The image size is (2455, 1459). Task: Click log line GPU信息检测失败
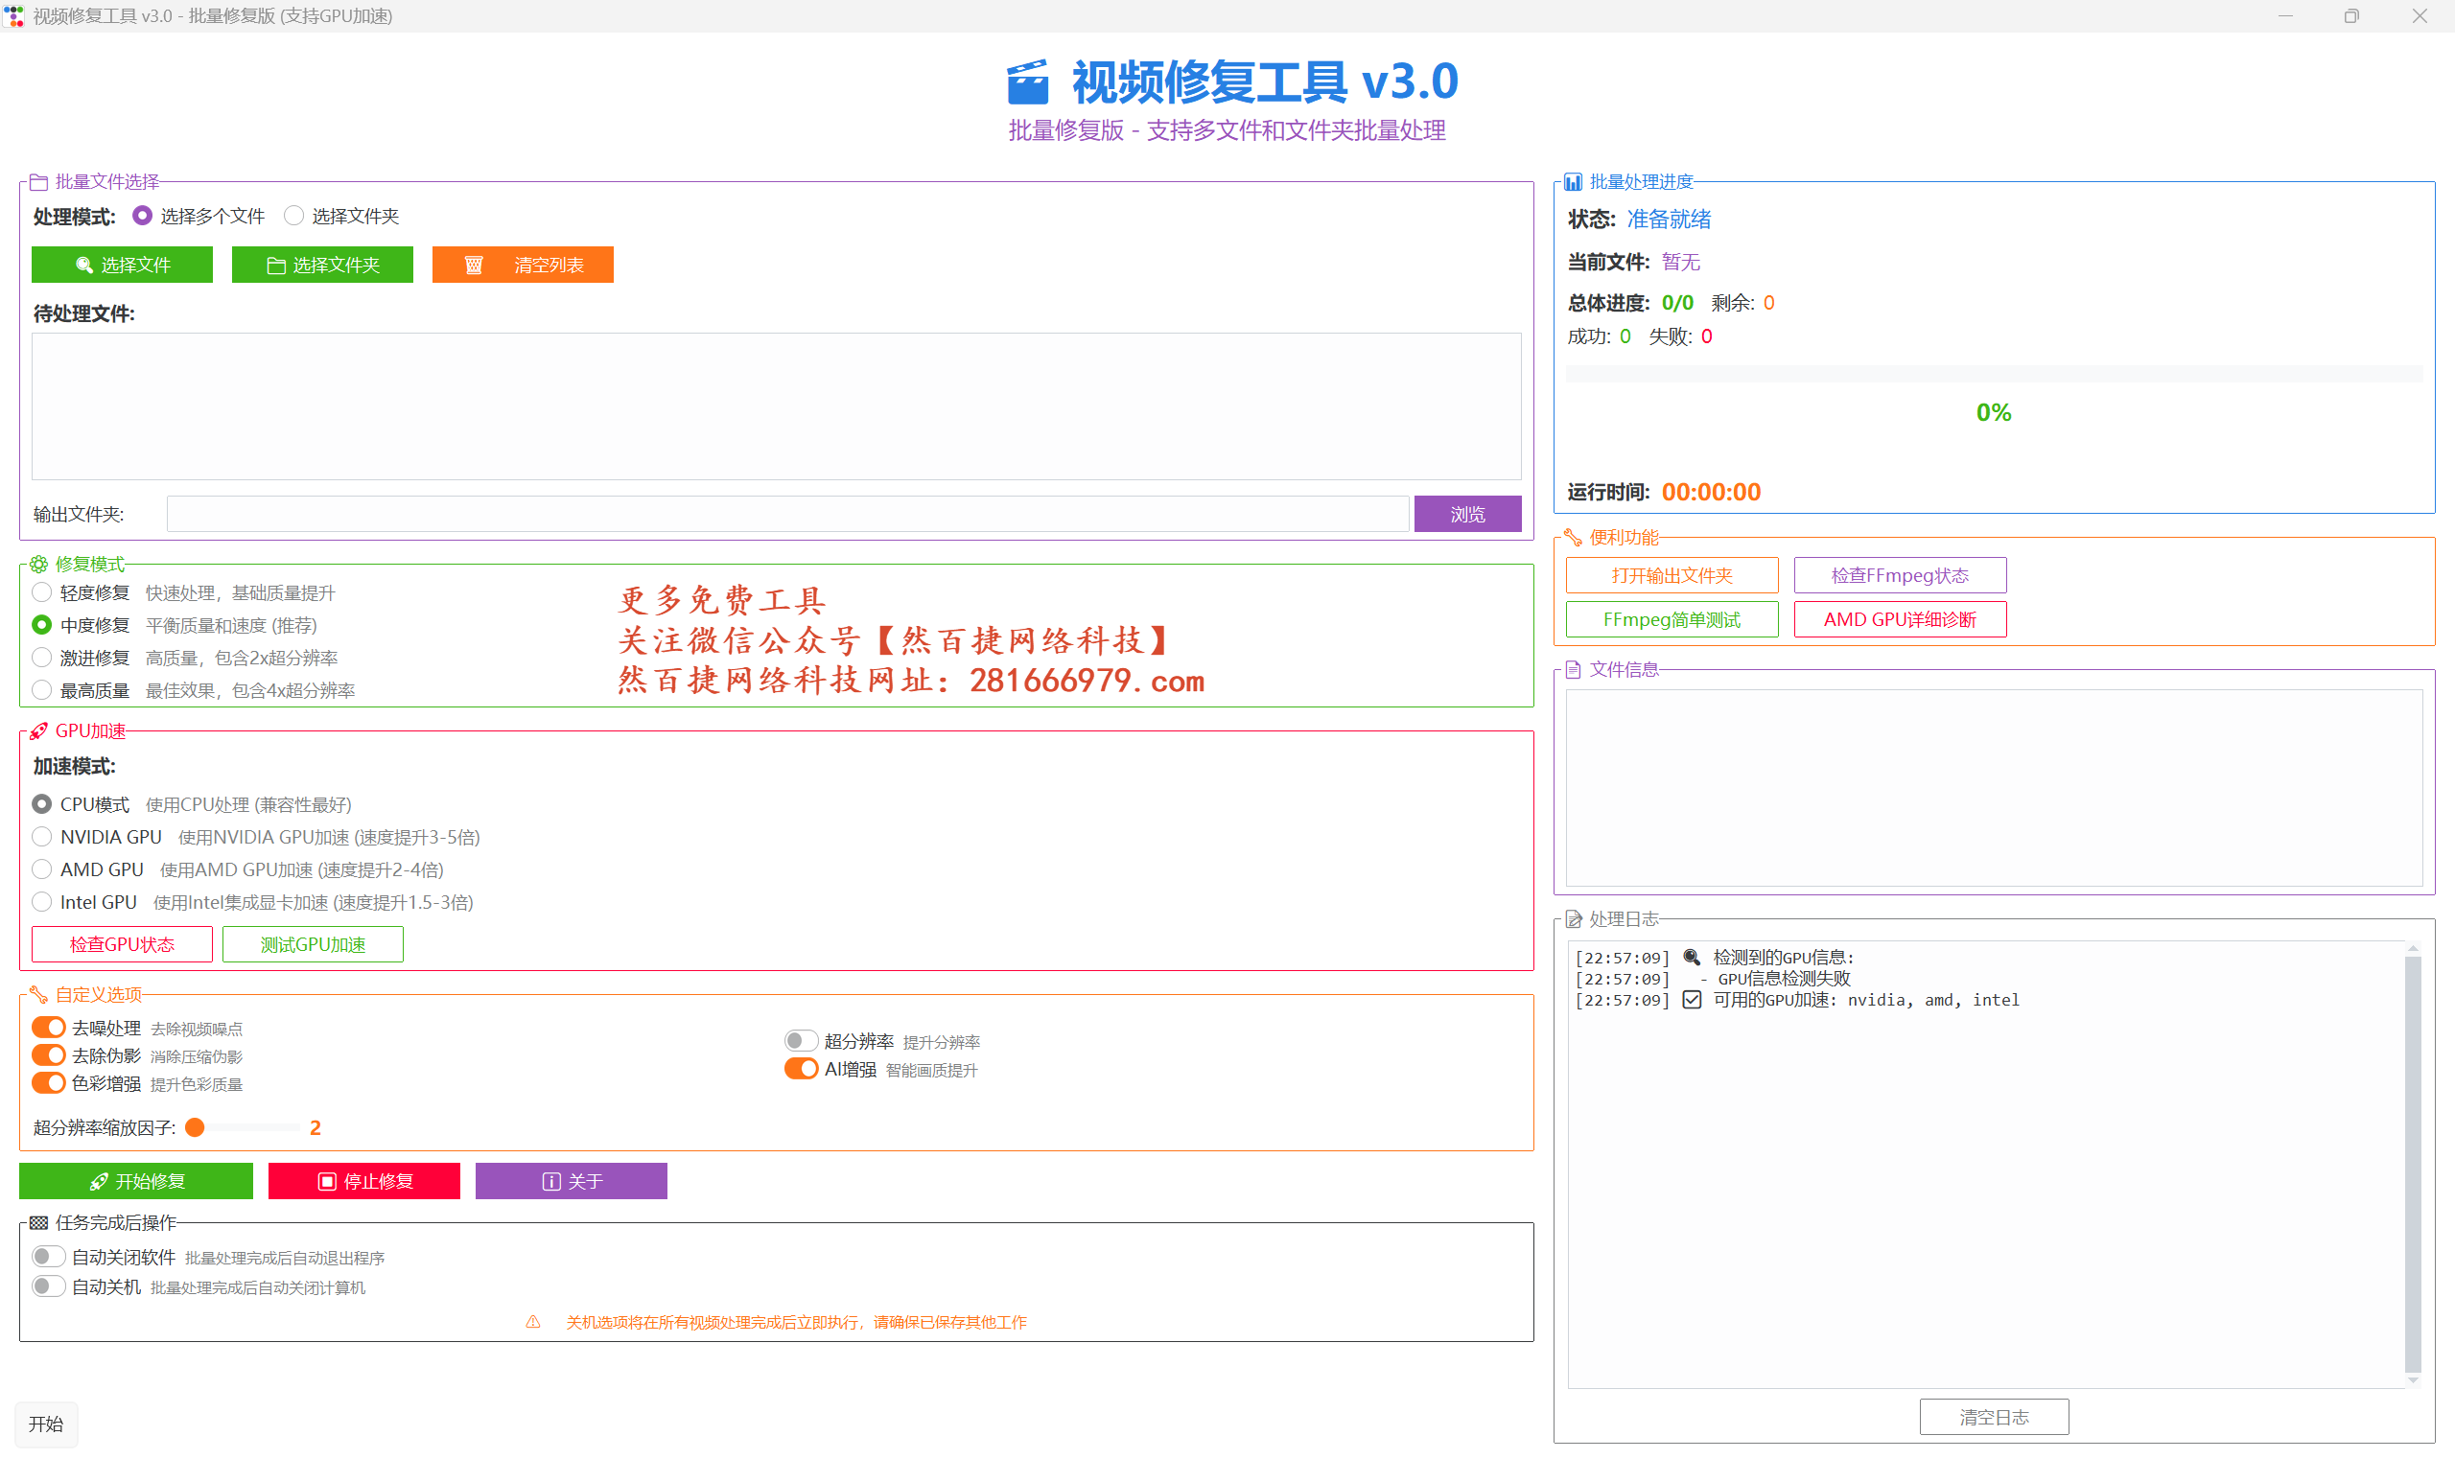coord(1713,980)
